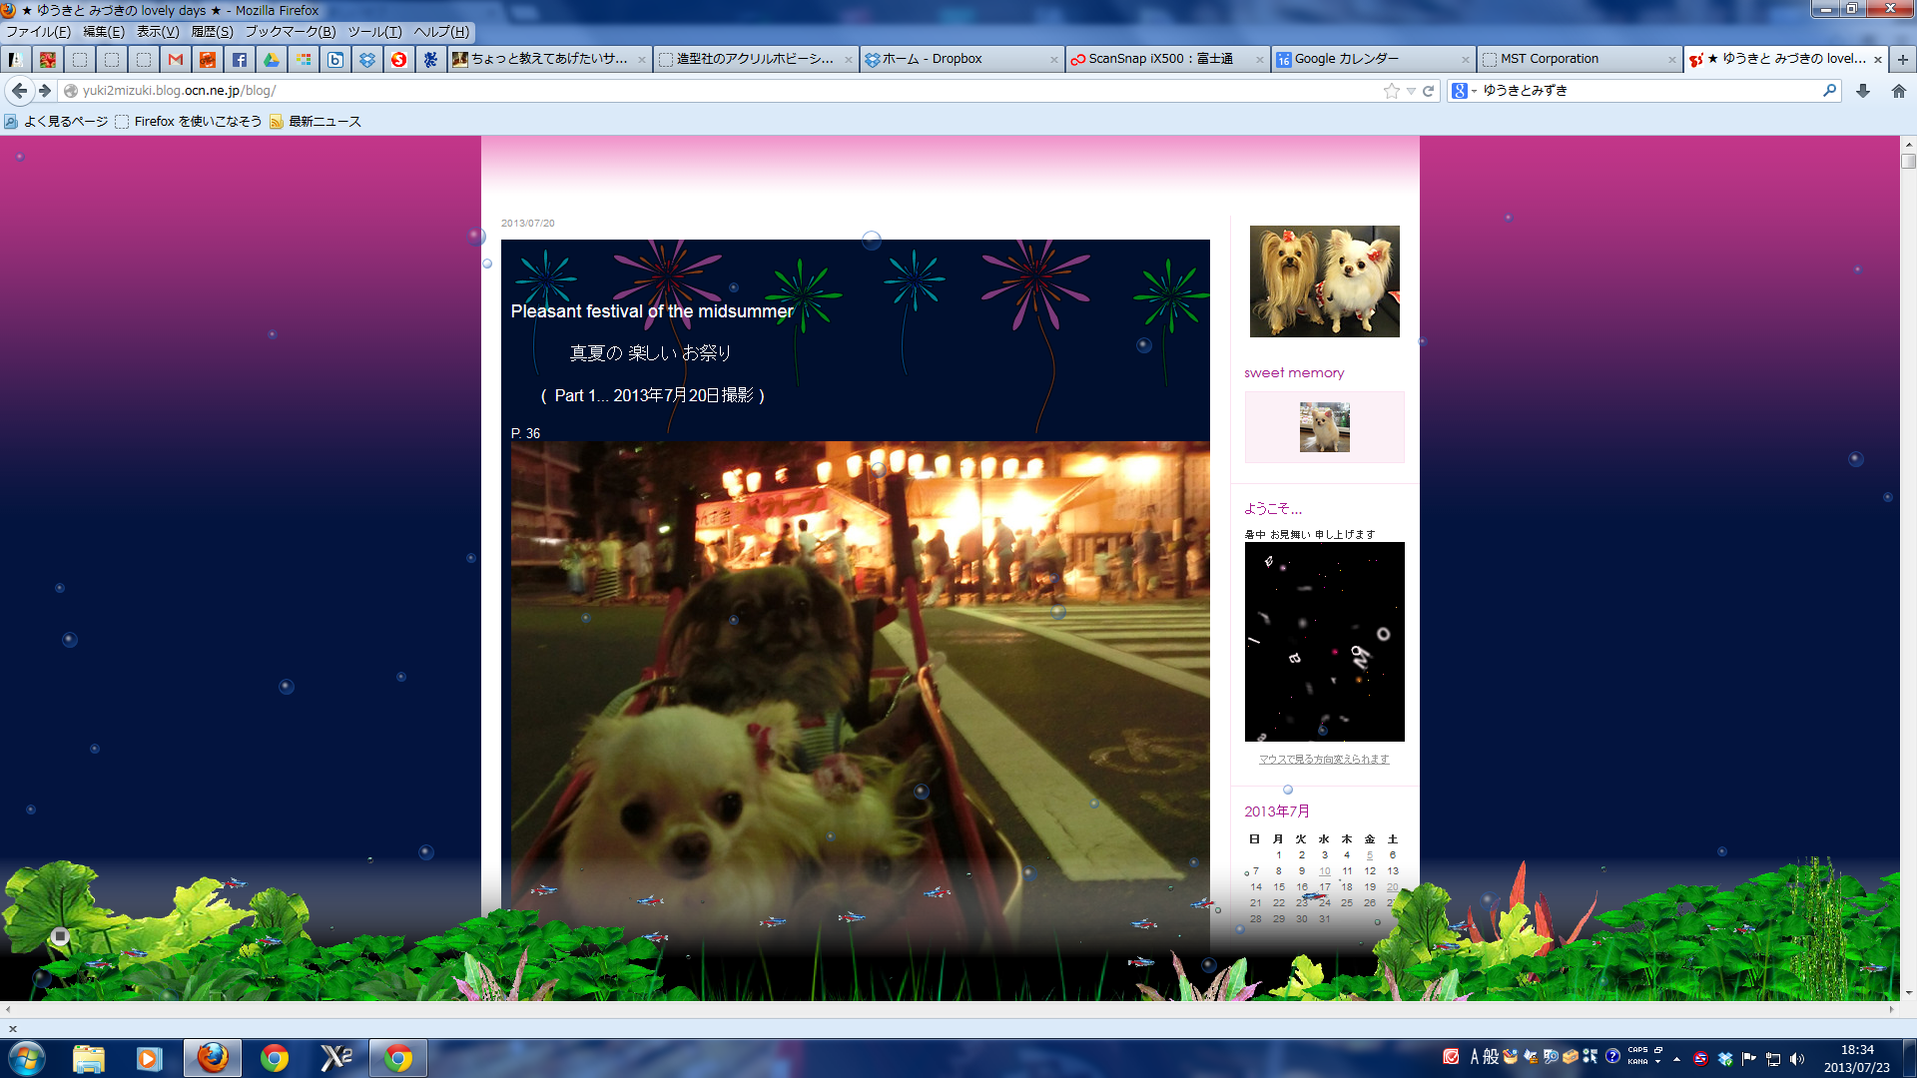Click the volume speaker tray icon

[x=1797, y=1059]
